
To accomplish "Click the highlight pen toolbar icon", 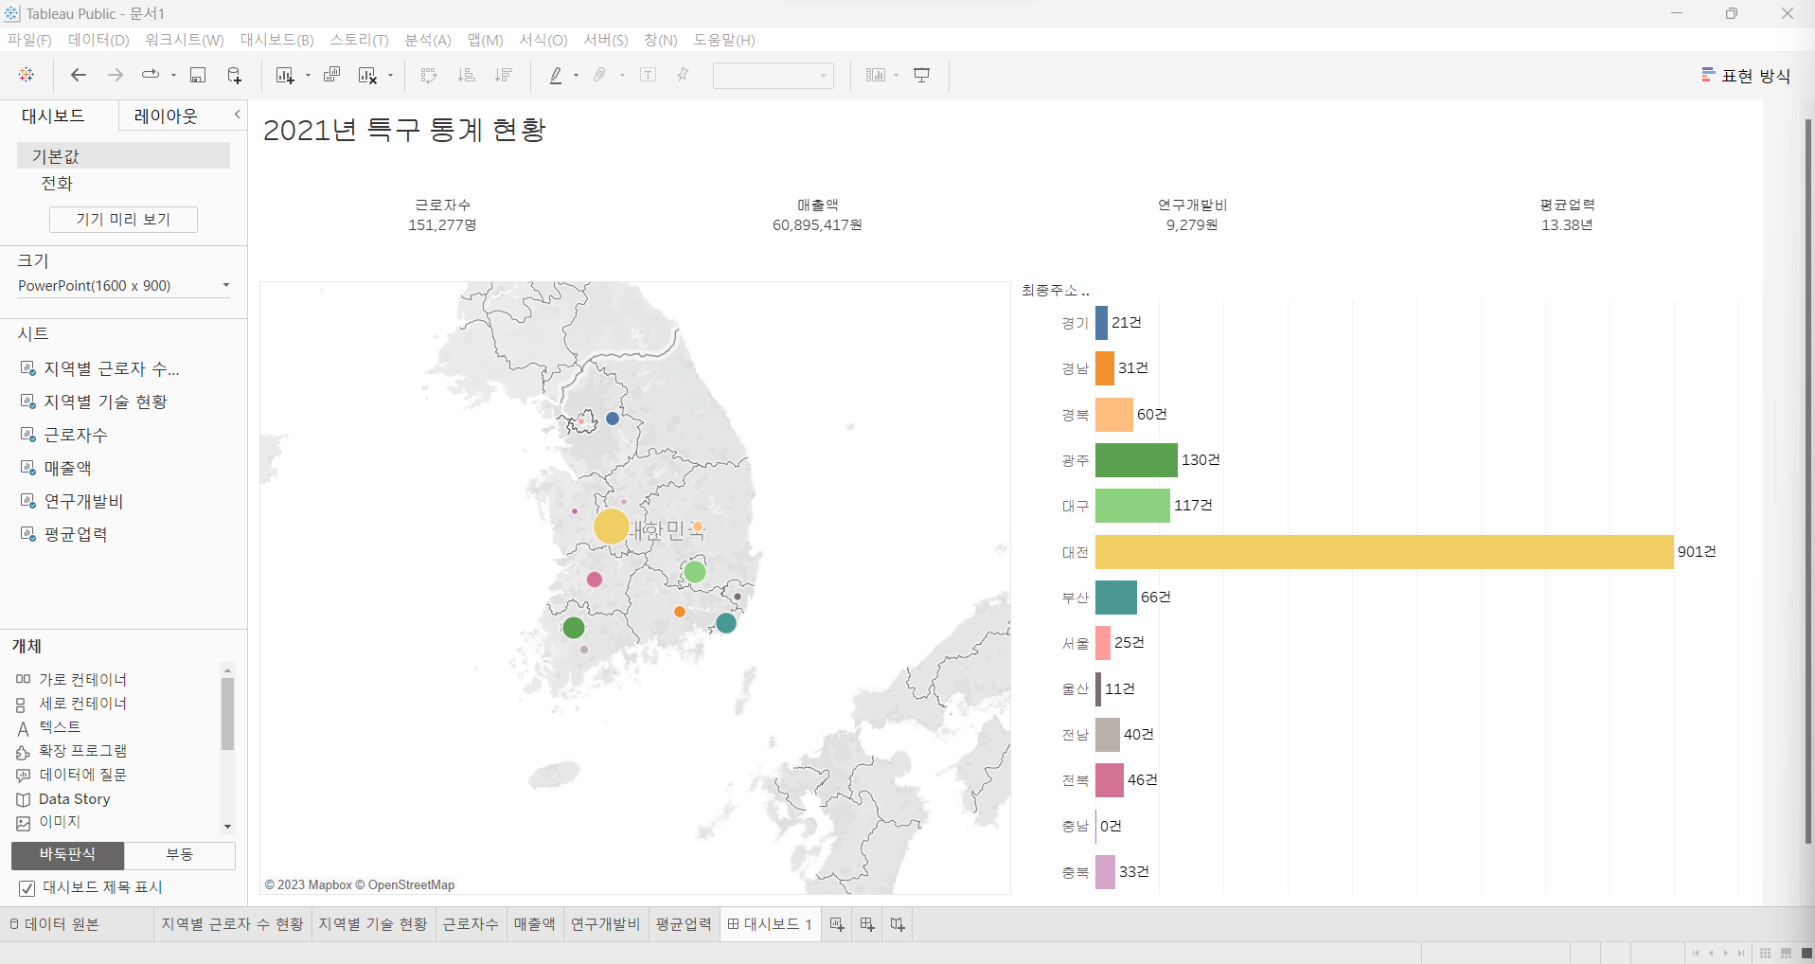I will pyautogui.click(x=556, y=75).
